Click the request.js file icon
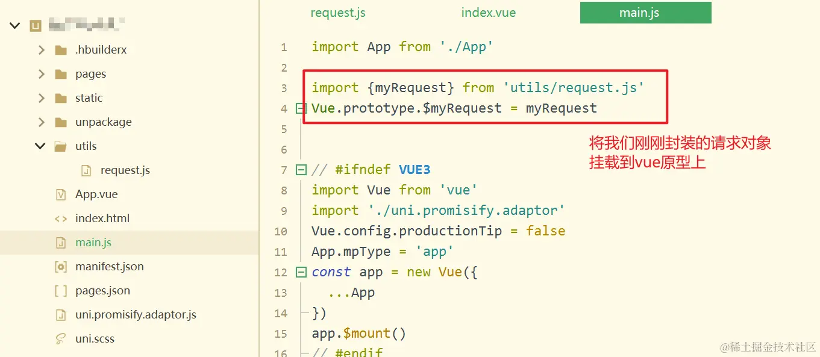Image resolution: width=820 pixels, height=357 pixels. click(x=86, y=170)
